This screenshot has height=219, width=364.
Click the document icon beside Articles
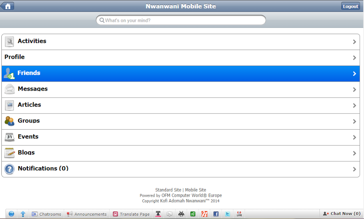click(x=10, y=105)
